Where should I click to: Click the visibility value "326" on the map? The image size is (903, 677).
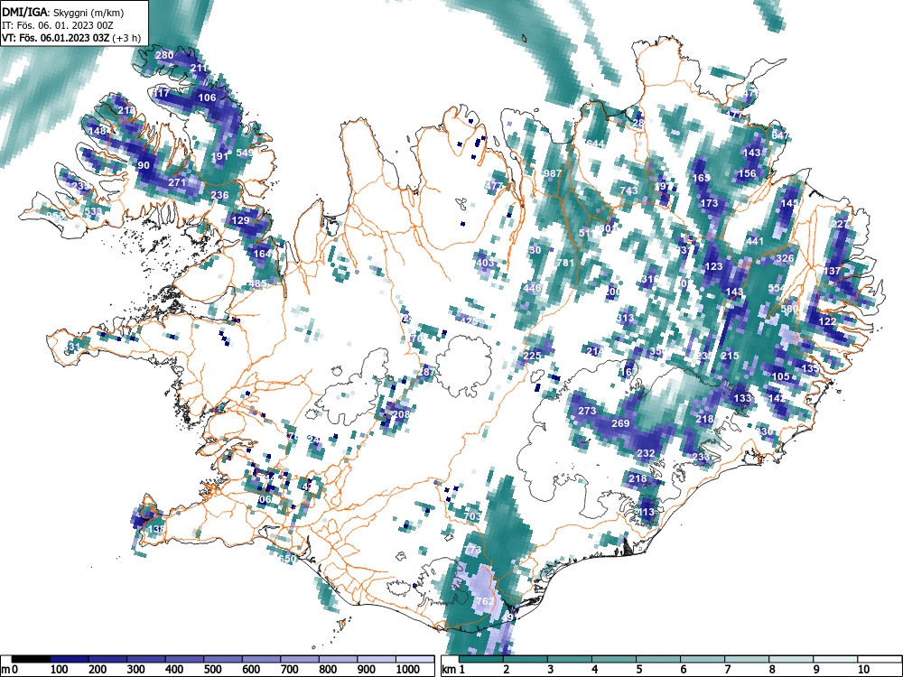click(785, 258)
